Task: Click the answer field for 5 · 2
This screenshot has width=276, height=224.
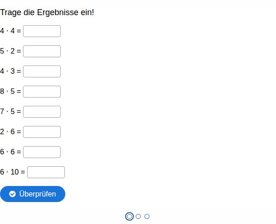Action: coord(42,51)
